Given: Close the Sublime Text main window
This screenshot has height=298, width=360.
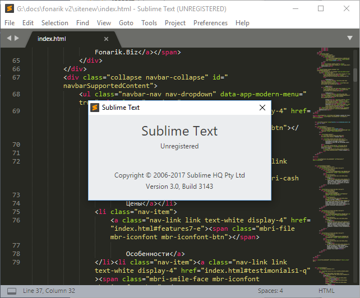Looking at the screenshot, I should pyautogui.click(x=347, y=9).
